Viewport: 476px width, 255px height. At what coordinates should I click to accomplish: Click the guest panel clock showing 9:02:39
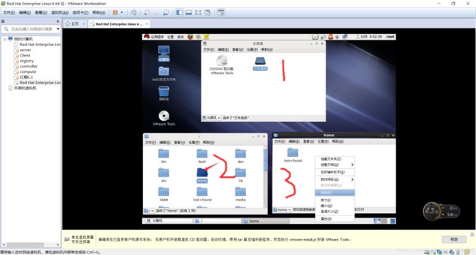369,37
